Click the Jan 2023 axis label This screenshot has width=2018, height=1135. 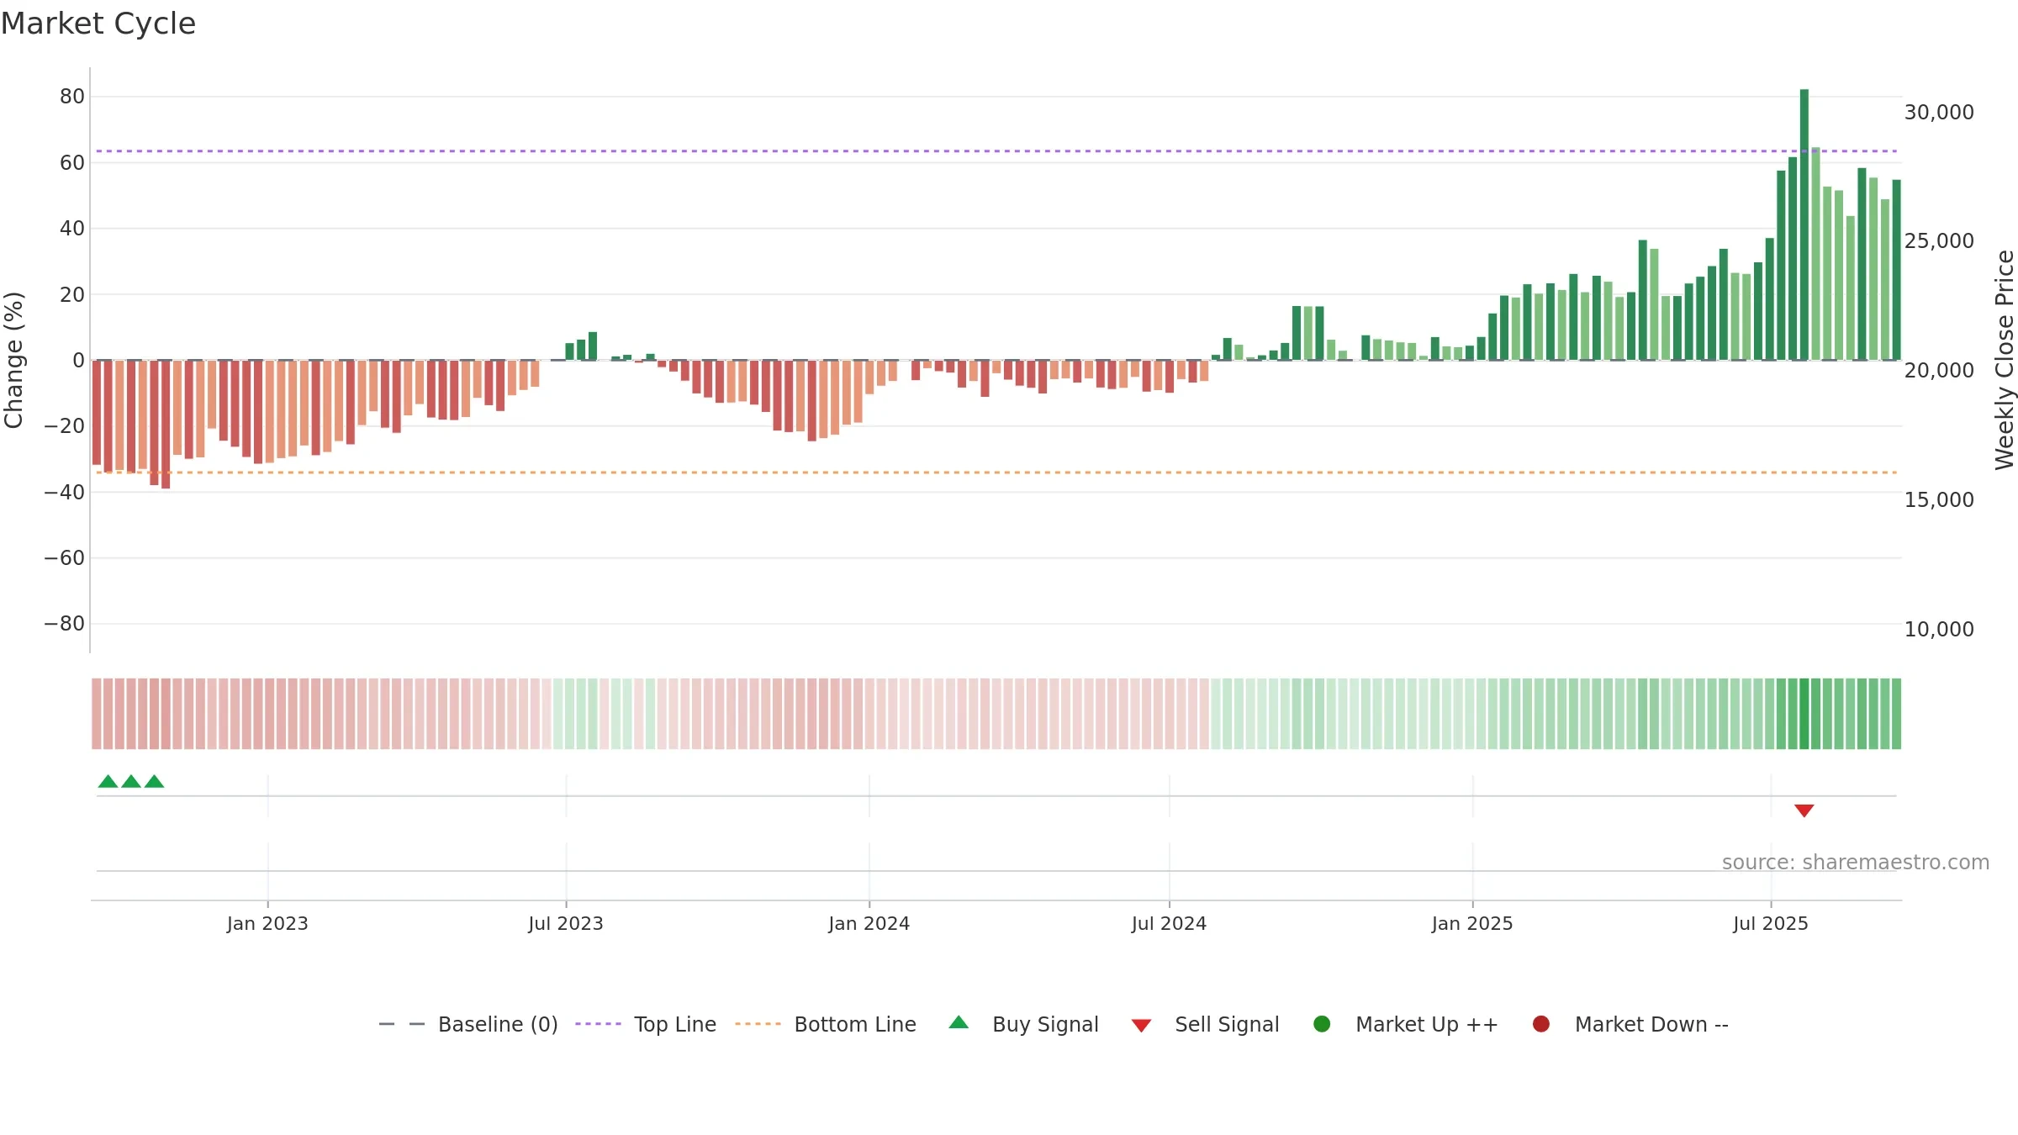(267, 924)
